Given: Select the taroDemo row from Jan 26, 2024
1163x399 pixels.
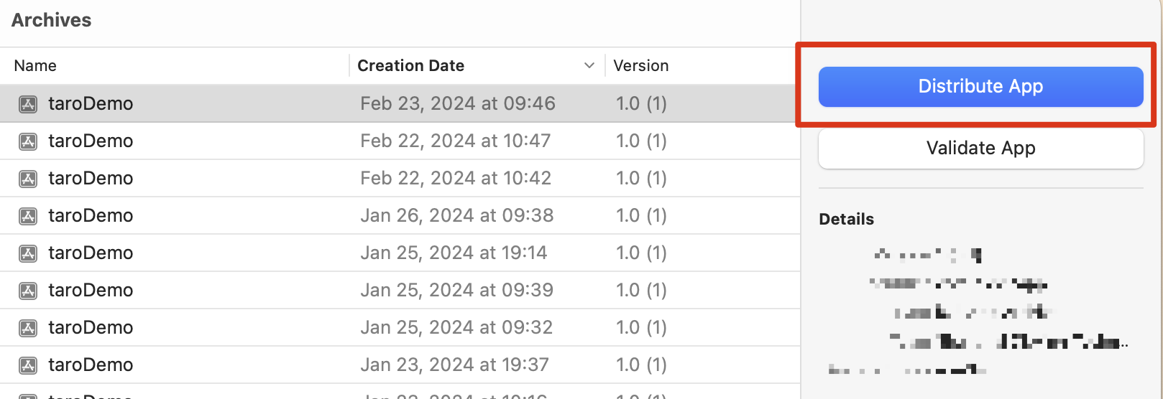Looking at the screenshot, I should pyautogui.click(x=400, y=215).
